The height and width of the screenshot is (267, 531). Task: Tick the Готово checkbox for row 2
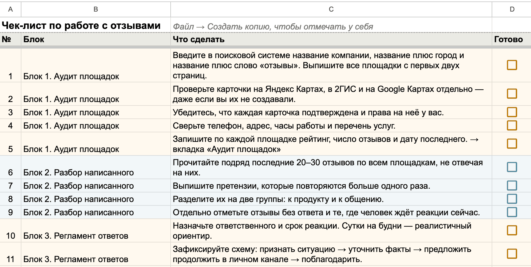click(x=512, y=94)
